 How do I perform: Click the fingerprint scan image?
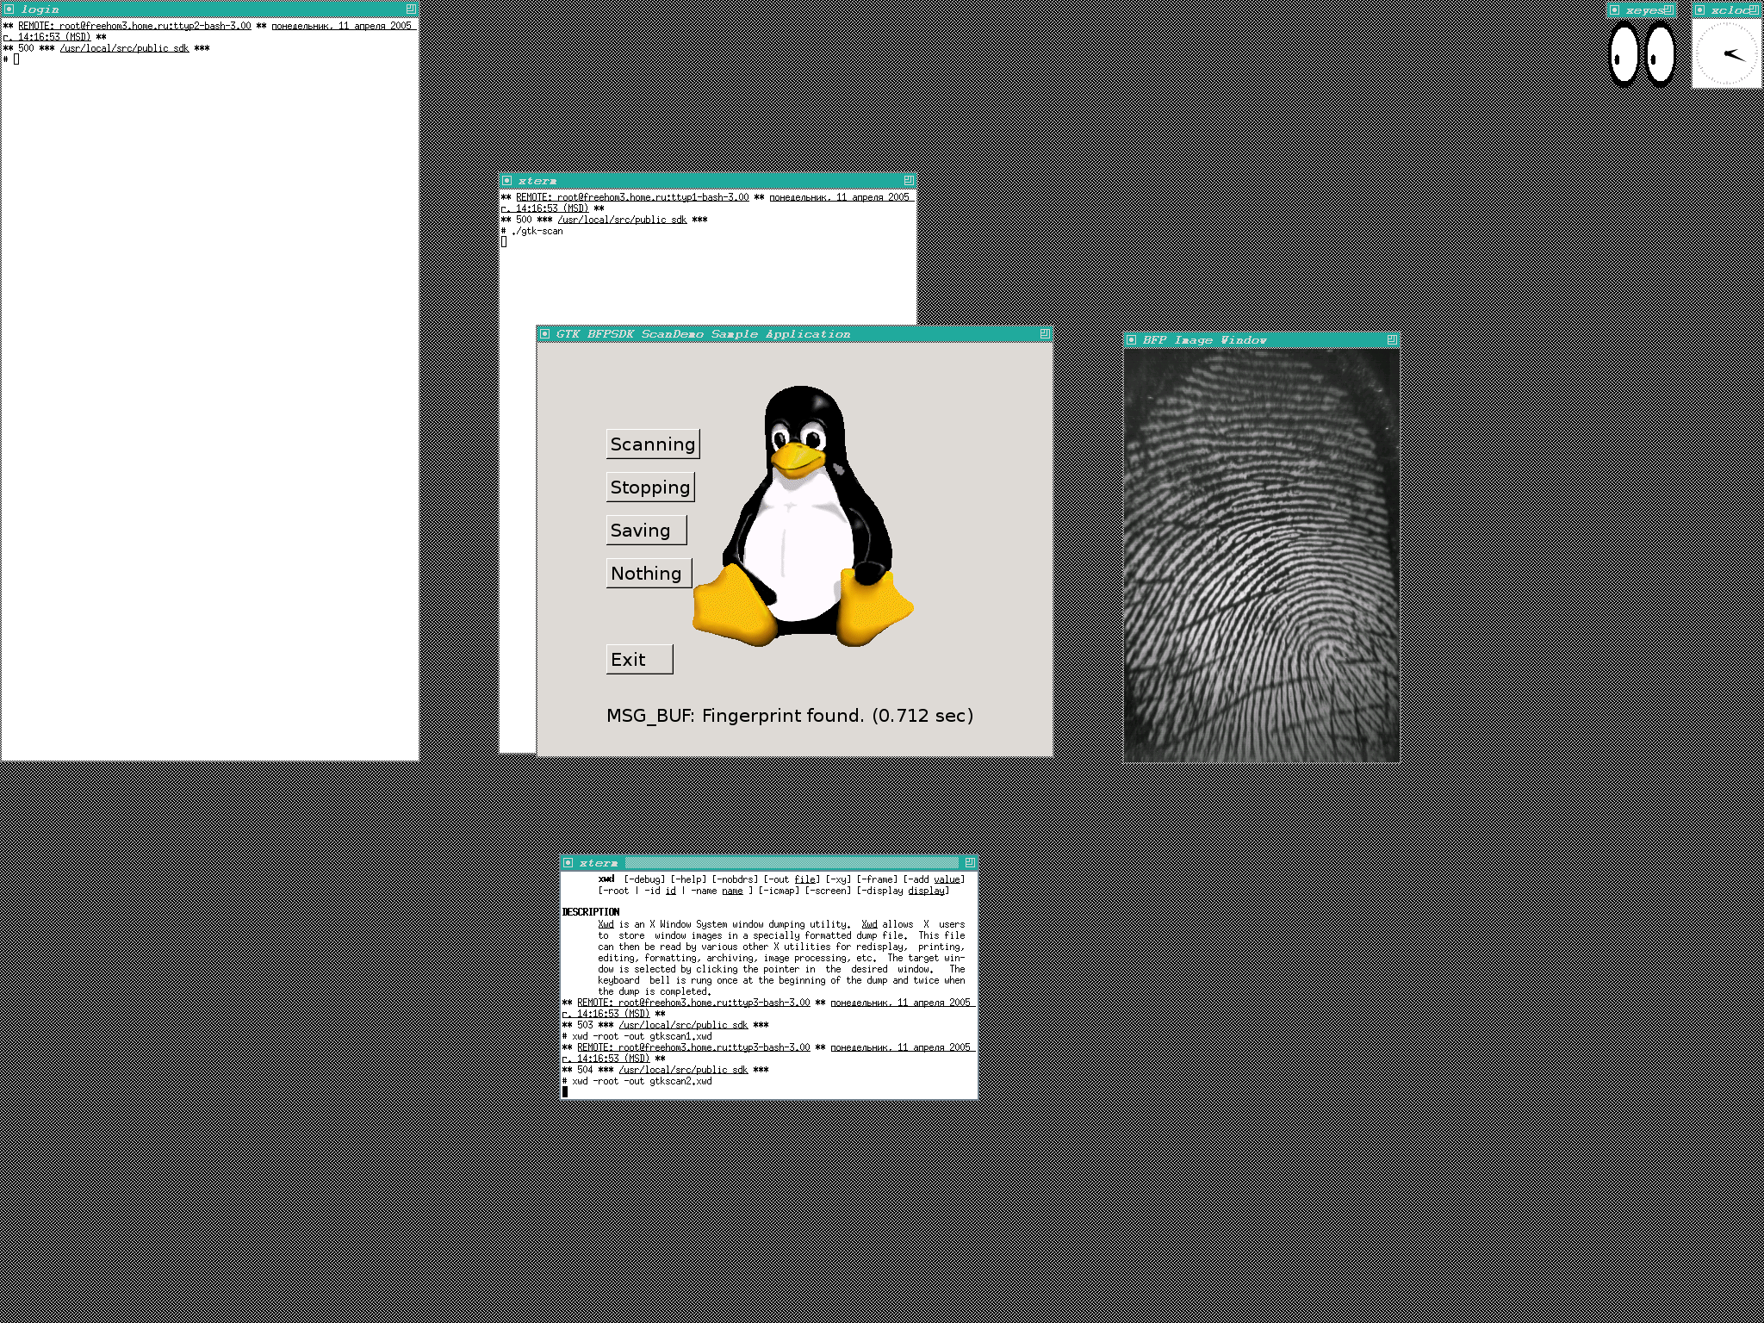point(1261,556)
